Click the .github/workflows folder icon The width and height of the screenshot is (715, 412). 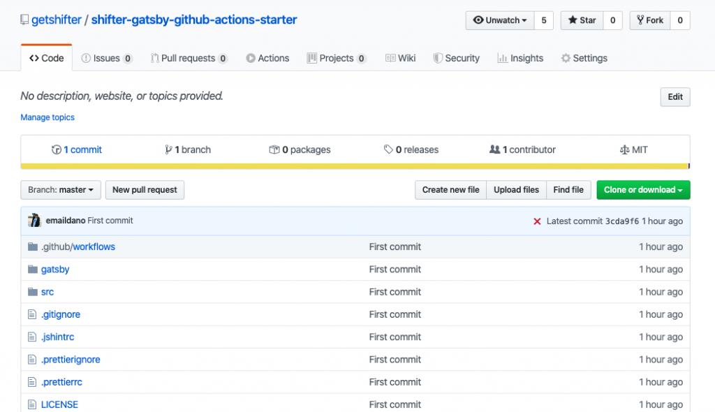tap(32, 247)
